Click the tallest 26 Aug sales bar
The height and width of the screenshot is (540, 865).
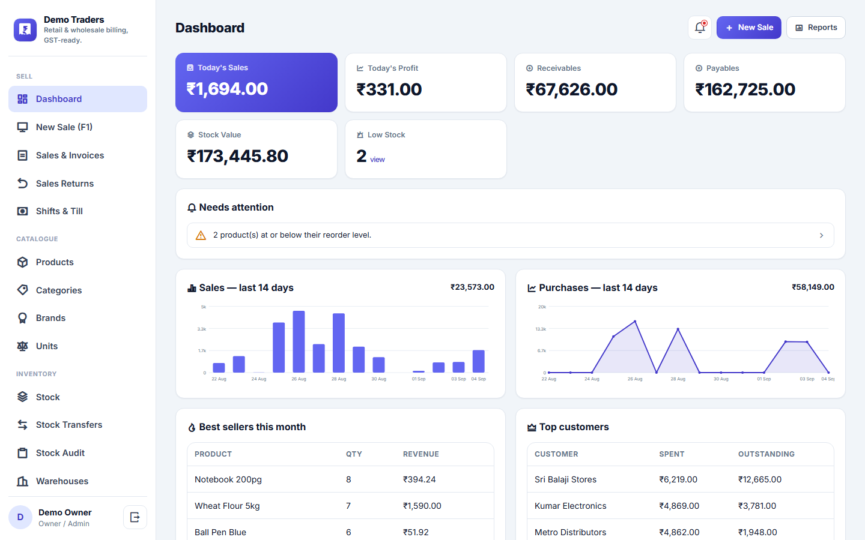(299, 341)
